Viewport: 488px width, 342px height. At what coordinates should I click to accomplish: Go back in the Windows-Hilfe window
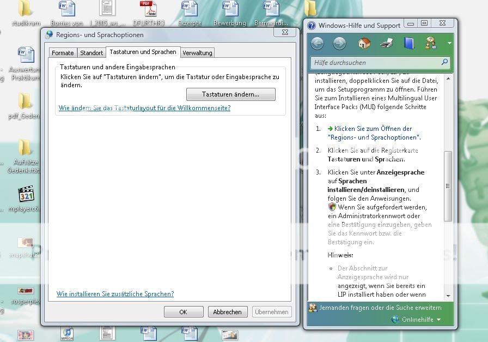click(317, 43)
